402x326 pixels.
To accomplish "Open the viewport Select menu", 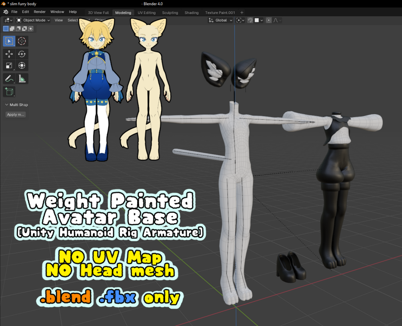I will coord(73,20).
